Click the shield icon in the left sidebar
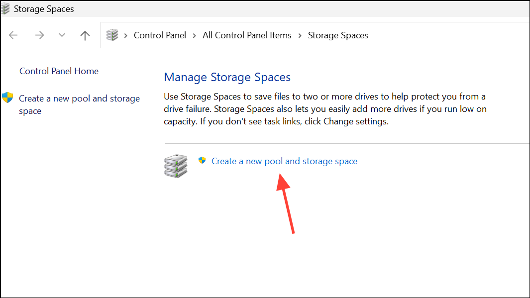The image size is (530, 298). (x=7, y=98)
